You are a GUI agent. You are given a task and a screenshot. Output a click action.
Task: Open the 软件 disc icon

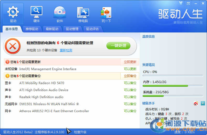tap(60, 14)
